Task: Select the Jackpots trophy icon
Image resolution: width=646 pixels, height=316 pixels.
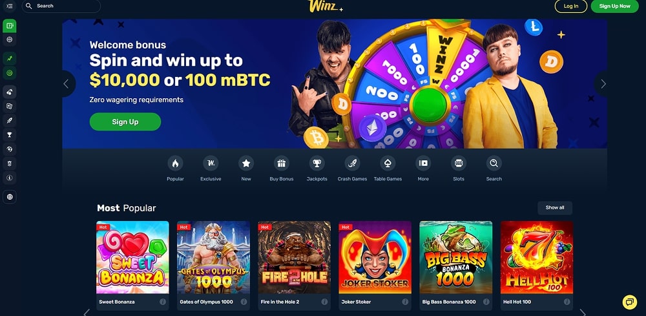Action: tap(317, 163)
